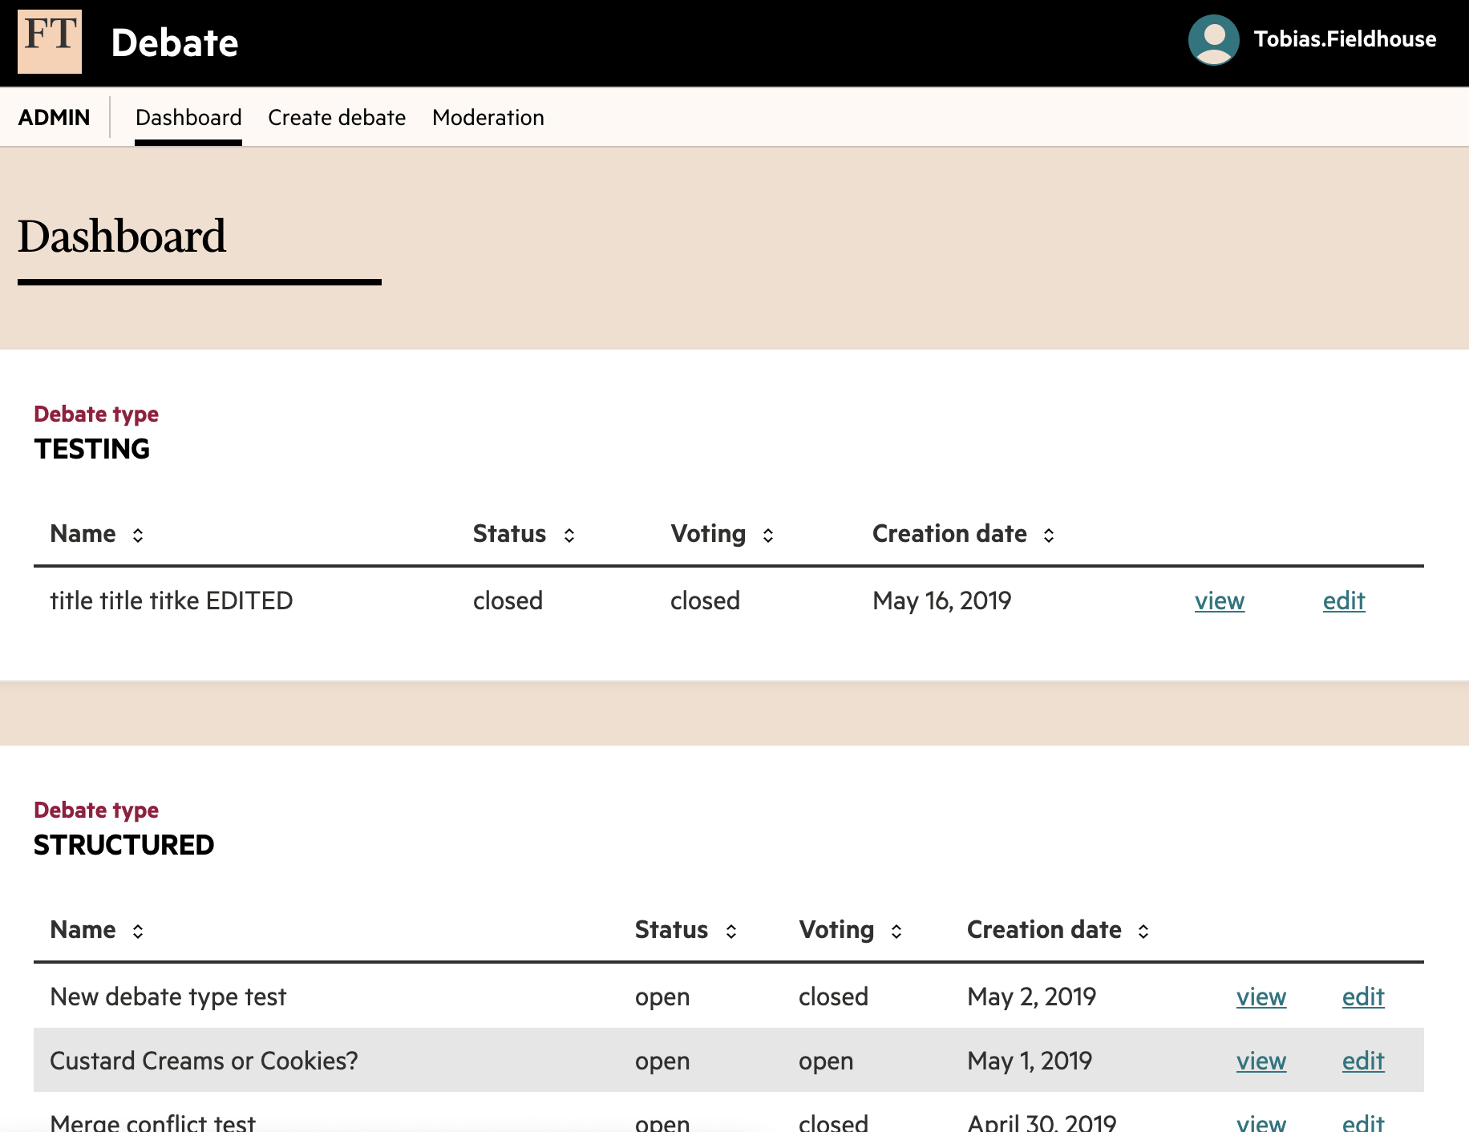Edit the 'title title titke EDITED' debate
The width and height of the screenshot is (1469, 1132).
tap(1344, 601)
